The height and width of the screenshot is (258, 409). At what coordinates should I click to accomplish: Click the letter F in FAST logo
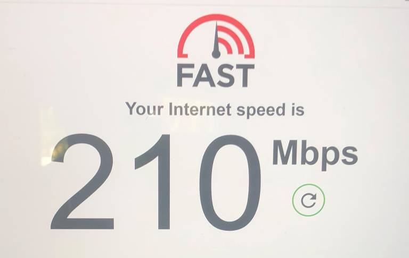(186, 75)
